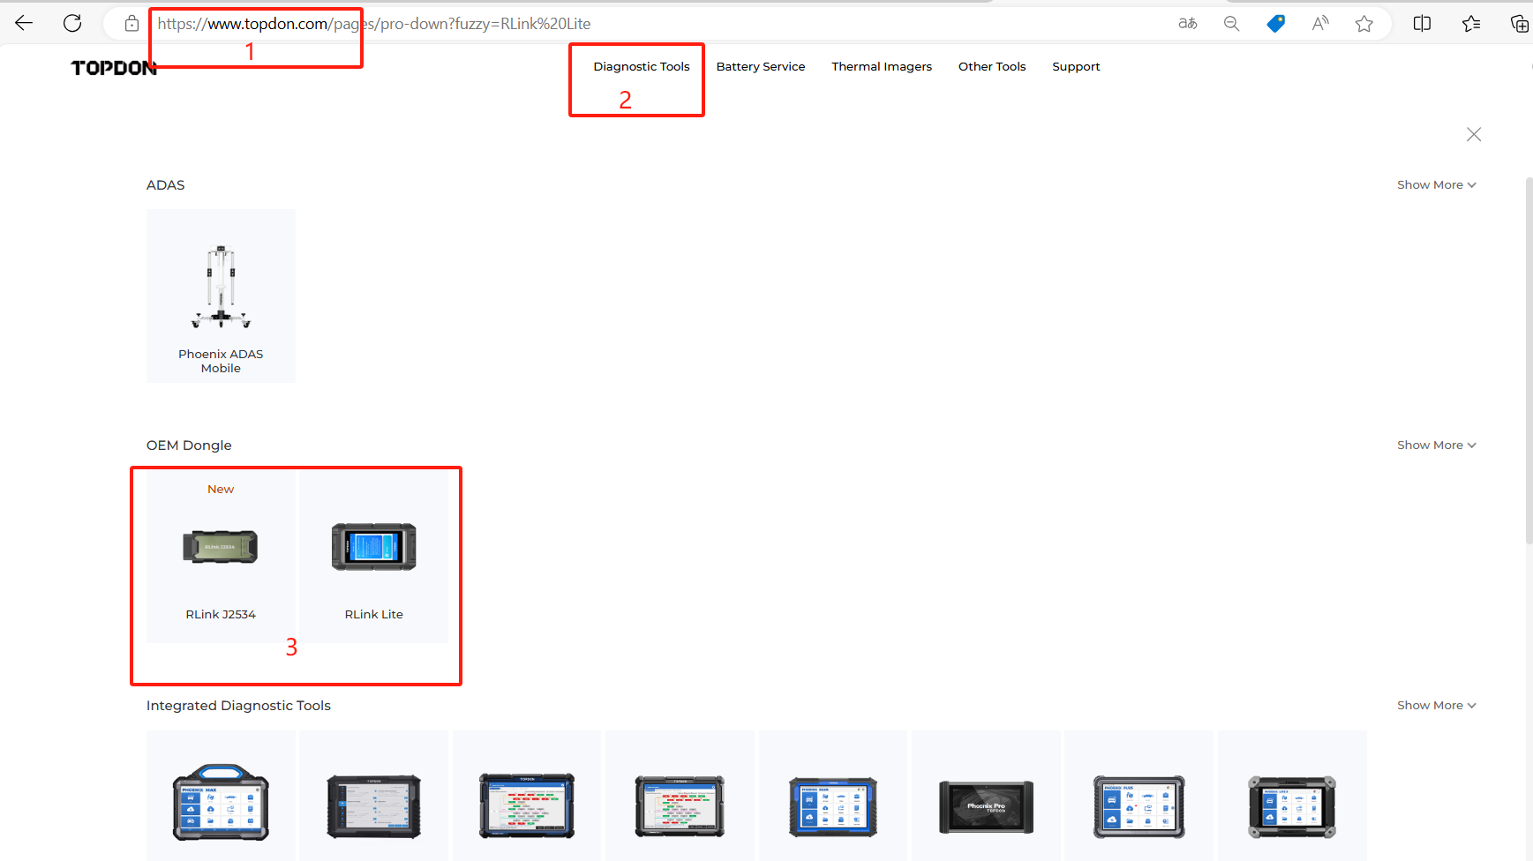Add page to favorites with star icon
1533x861 pixels.
(x=1364, y=24)
